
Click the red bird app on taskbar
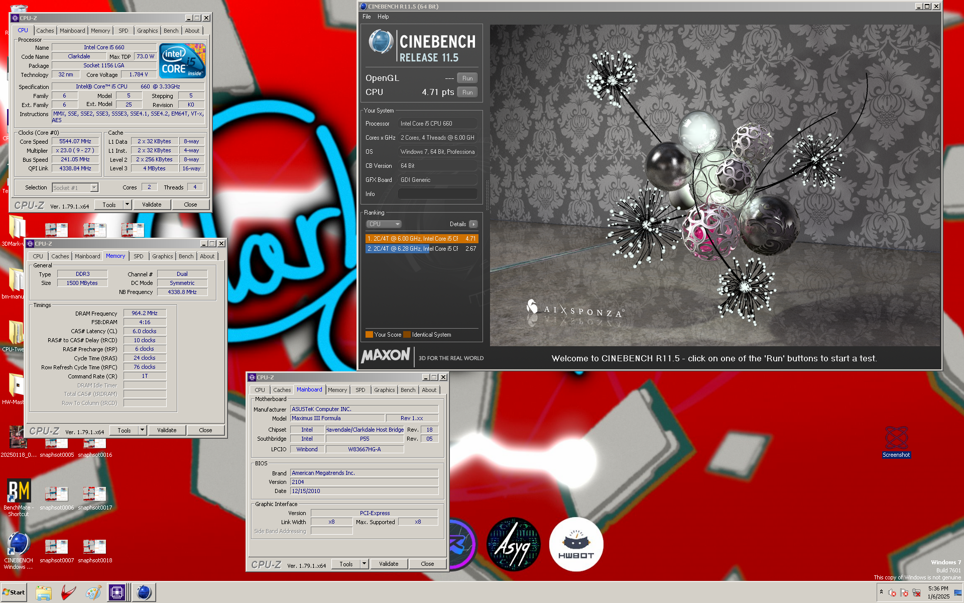[68, 592]
